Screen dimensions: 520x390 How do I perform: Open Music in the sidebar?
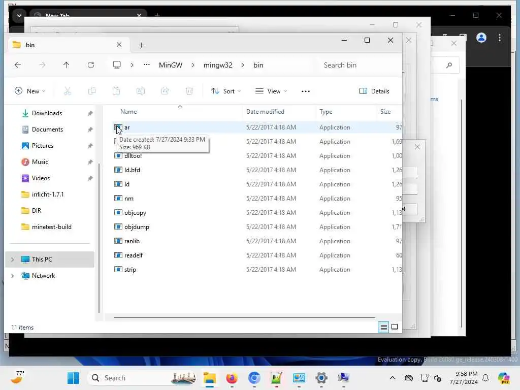click(x=40, y=162)
